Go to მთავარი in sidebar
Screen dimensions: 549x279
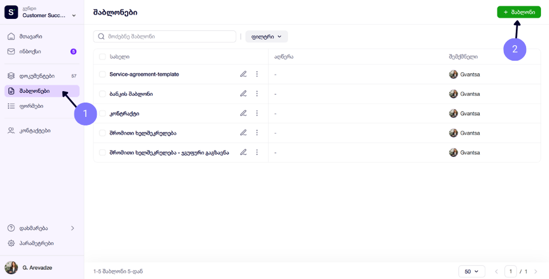click(42, 37)
